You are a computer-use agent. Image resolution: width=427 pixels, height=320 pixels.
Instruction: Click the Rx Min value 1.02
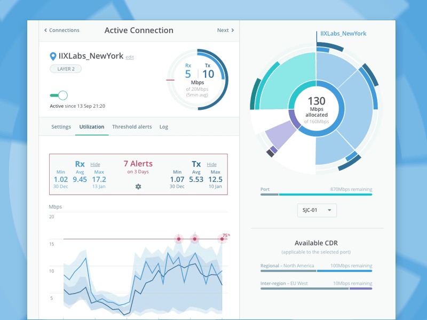(61, 179)
